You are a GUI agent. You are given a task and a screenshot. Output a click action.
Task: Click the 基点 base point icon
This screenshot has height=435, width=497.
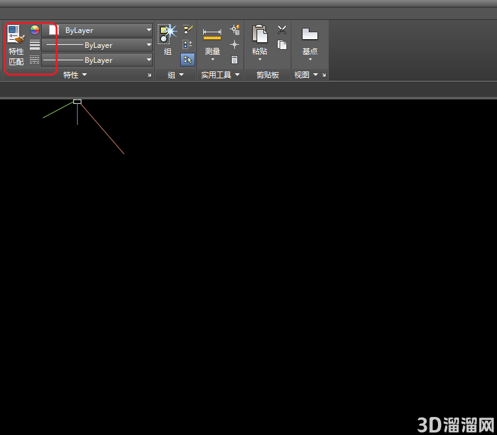pyautogui.click(x=309, y=34)
